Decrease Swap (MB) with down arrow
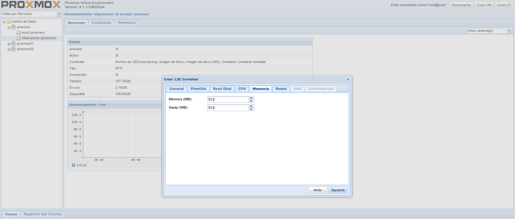This screenshot has height=219, width=515. point(251,109)
